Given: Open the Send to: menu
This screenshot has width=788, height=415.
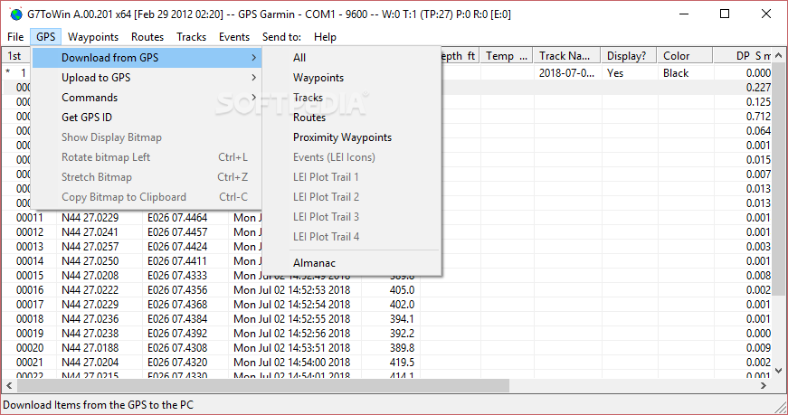Looking at the screenshot, I should pyautogui.click(x=281, y=37).
